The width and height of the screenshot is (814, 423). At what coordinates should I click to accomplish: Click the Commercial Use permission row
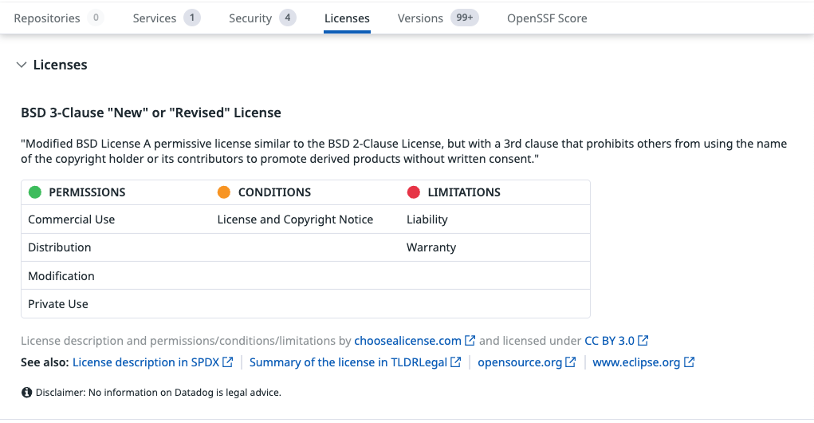(72, 219)
